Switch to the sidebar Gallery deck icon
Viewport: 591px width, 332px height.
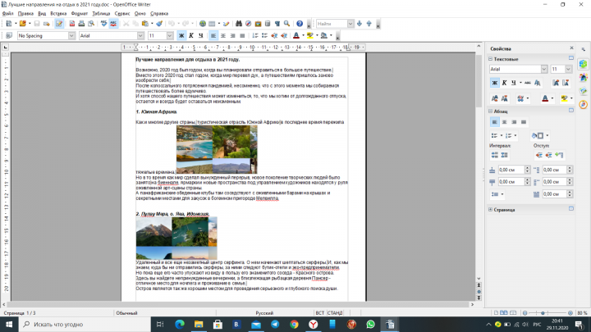coord(584,91)
